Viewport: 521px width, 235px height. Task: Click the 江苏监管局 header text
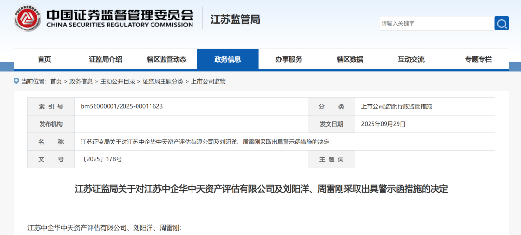click(235, 19)
